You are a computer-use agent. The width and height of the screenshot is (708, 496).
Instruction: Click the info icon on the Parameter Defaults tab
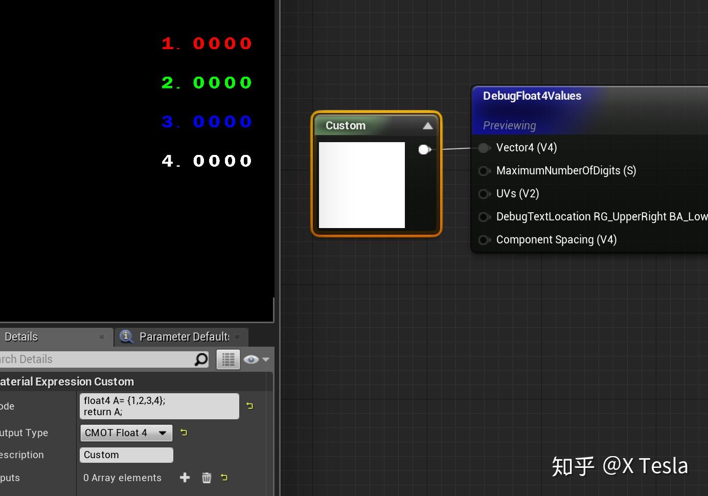[126, 336]
